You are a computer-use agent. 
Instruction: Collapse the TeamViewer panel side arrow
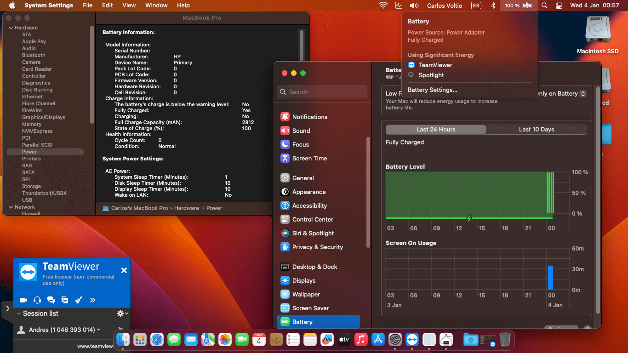[7, 309]
